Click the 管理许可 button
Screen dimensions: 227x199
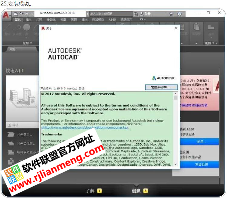click(x=161, y=87)
